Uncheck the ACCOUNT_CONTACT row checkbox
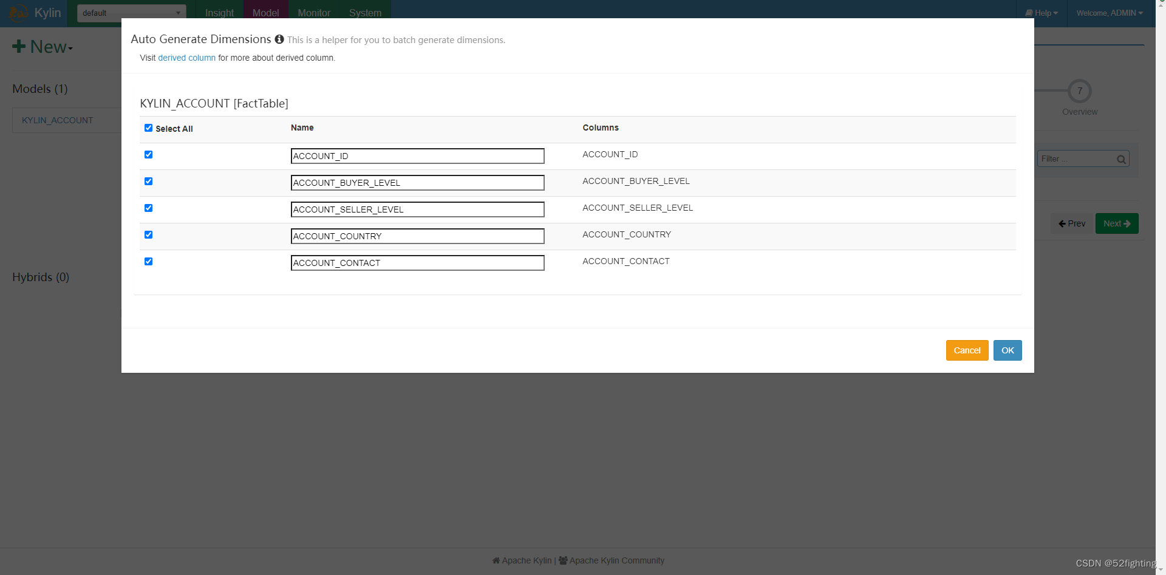 point(148,262)
